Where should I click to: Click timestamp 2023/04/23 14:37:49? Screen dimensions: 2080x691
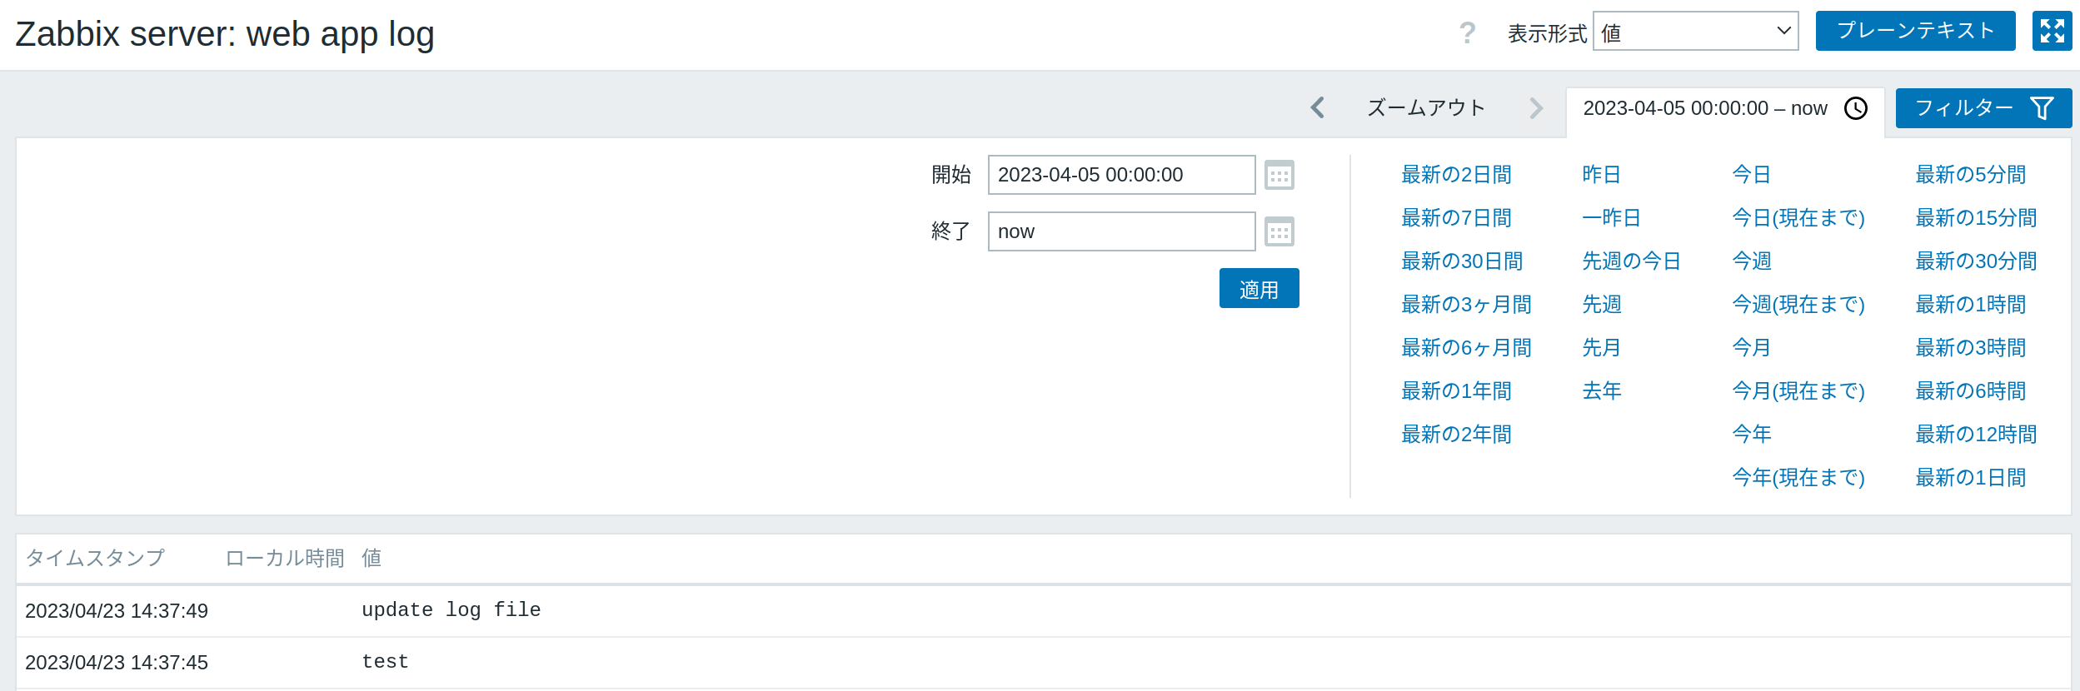point(117,611)
